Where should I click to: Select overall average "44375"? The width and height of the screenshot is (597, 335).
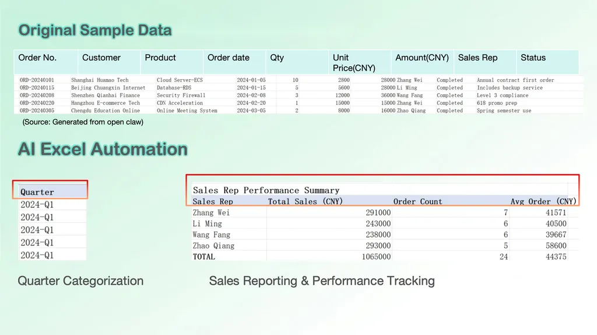556,256
